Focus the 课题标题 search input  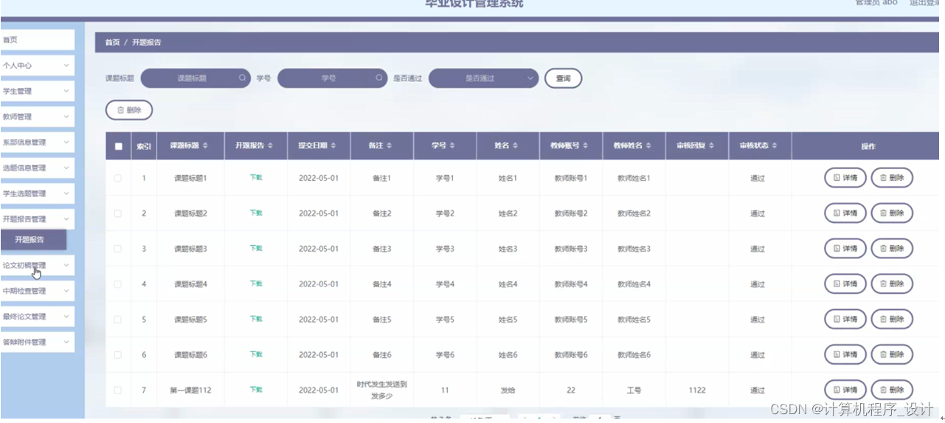[x=195, y=78]
